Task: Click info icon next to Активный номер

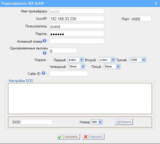Action: (45, 41)
